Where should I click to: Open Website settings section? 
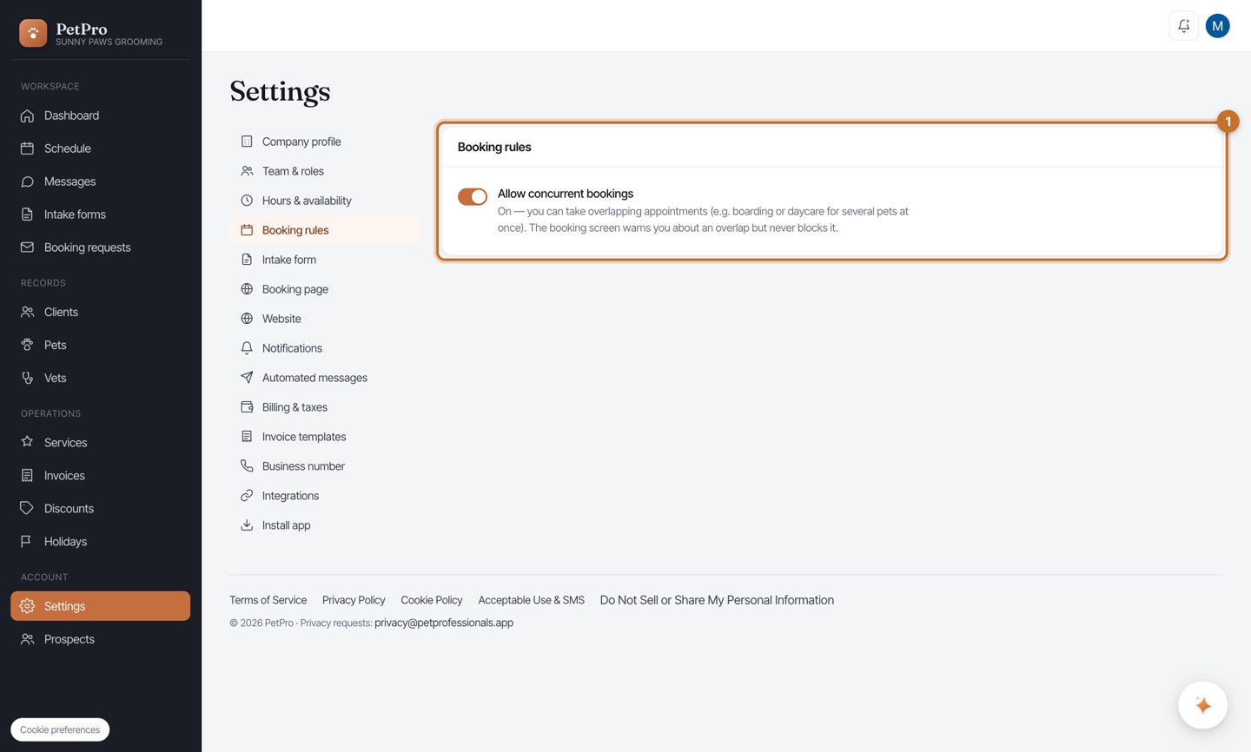[x=325, y=319]
